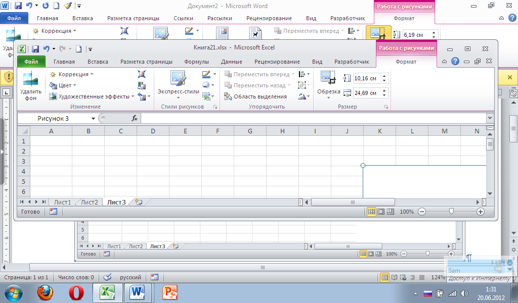Switch Excel to Page Layout view button
518x303 pixels.
point(381,212)
